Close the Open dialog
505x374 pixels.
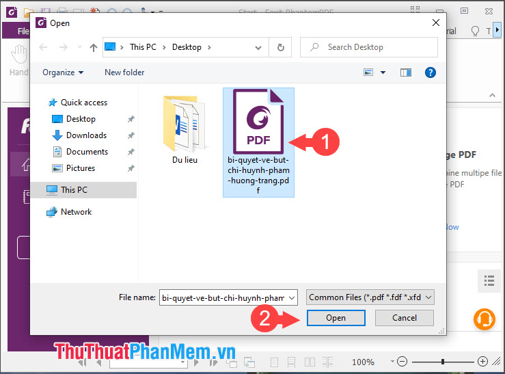pyautogui.click(x=436, y=23)
